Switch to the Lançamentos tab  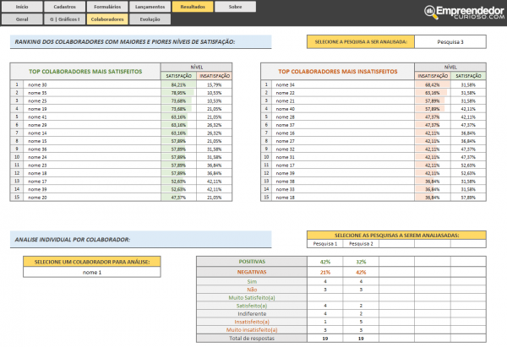coord(149,6)
